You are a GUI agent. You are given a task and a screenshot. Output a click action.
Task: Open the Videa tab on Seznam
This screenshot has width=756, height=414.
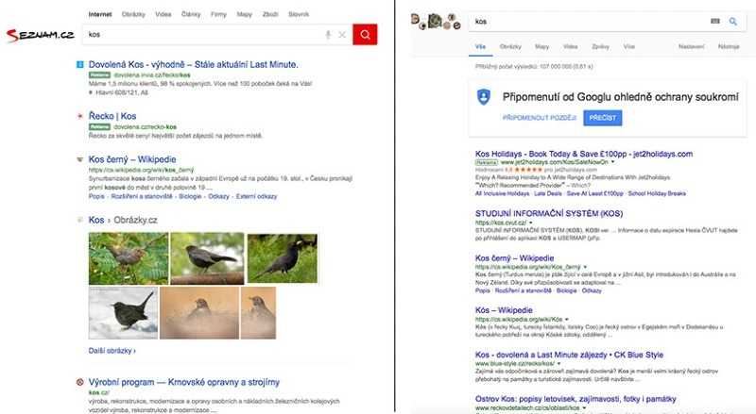(163, 14)
